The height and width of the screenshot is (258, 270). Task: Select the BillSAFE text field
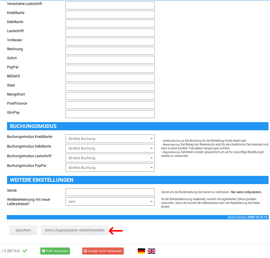tap(110, 78)
